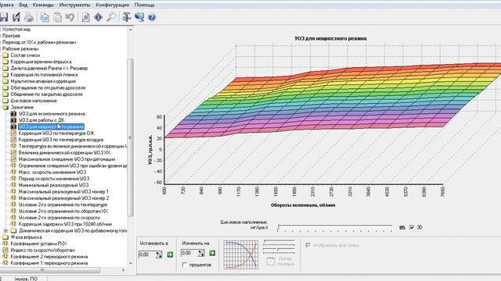
Task: Select Прогрев tree item
Action: pos(11,36)
